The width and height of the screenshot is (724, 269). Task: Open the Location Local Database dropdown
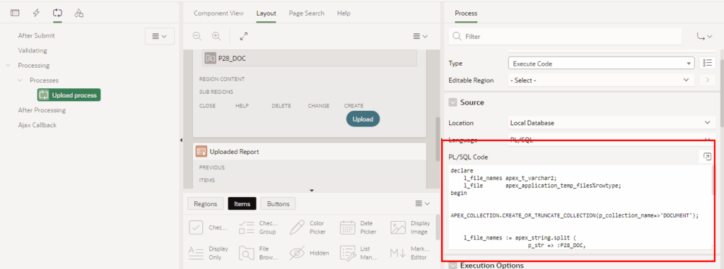(611, 123)
